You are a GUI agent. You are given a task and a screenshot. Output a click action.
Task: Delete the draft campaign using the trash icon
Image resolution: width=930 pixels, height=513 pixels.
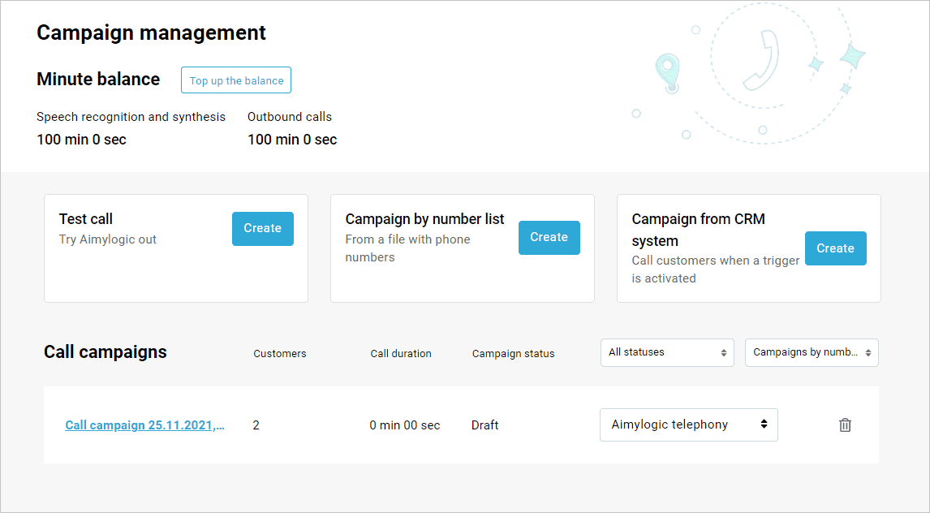tap(845, 425)
